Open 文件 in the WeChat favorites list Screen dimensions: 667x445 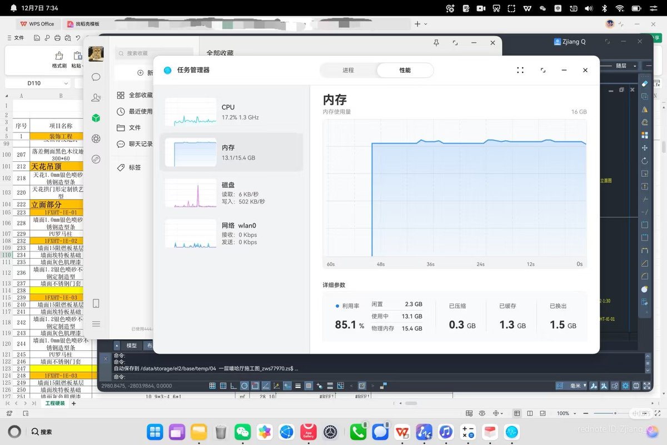(x=129, y=127)
